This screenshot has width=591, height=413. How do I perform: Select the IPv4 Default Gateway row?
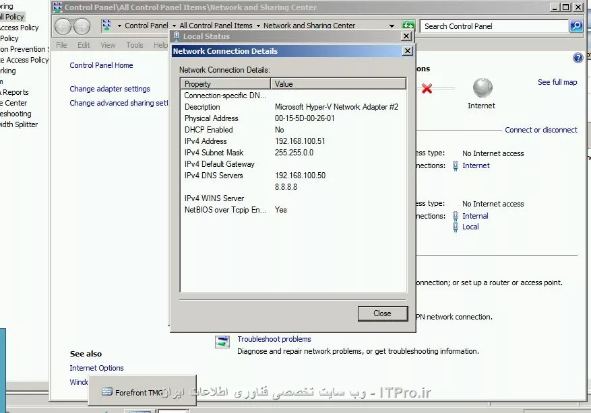pyautogui.click(x=293, y=164)
